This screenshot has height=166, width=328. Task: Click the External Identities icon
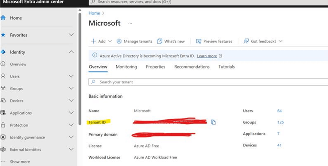[x=3, y=149]
